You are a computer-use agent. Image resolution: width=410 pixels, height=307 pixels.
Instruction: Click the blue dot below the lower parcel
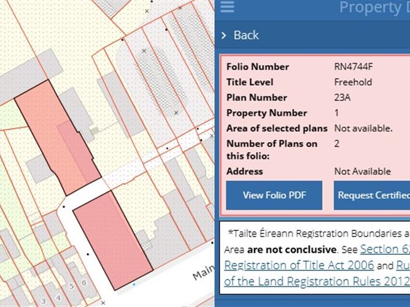click(x=134, y=284)
